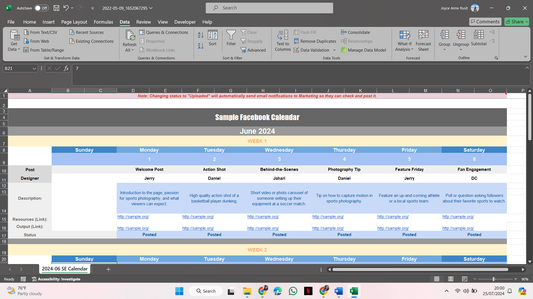Image resolution: width=533 pixels, height=299 pixels.
Task: Create a Forecast Sheet
Action: click(x=423, y=41)
